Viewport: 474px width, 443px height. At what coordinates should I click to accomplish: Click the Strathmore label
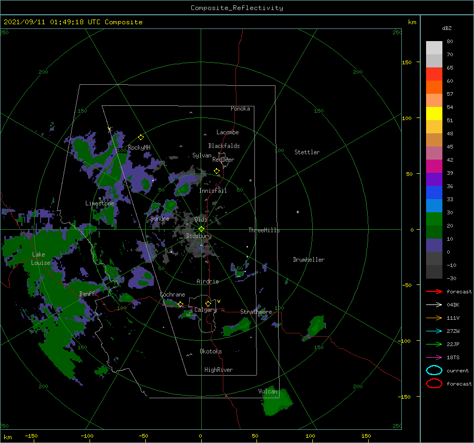click(x=256, y=312)
